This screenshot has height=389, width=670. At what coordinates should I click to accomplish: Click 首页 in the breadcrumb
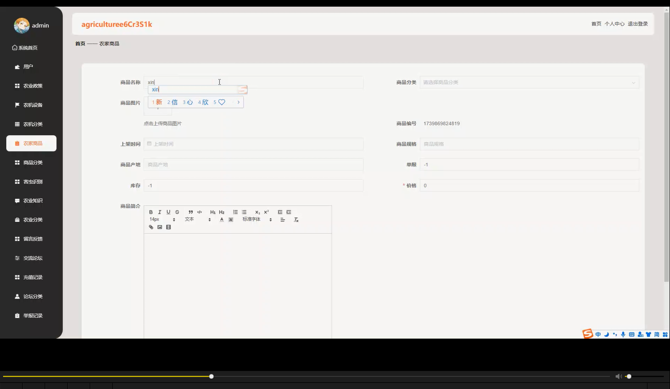tap(80, 43)
